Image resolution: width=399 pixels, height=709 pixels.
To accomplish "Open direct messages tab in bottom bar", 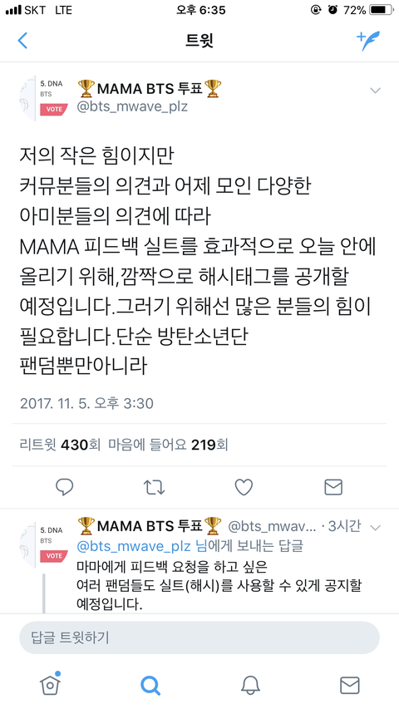I will click(349, 685).
